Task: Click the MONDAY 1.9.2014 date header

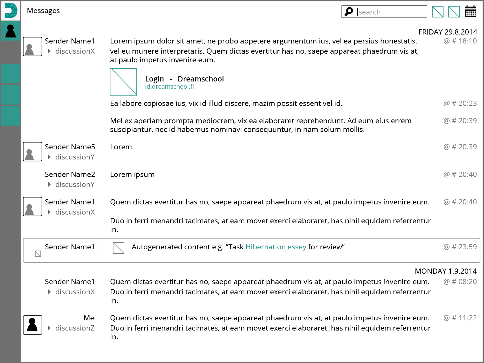Action: (446, 271)
